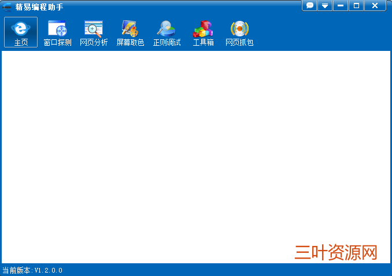Maximize the 精易编程助手 window

(356, 5)
